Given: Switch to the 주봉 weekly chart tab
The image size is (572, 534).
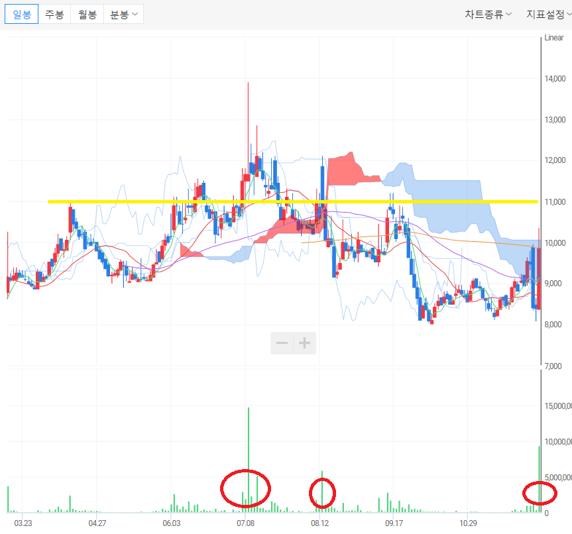Looking at the screenshot, I should [54, 14].
